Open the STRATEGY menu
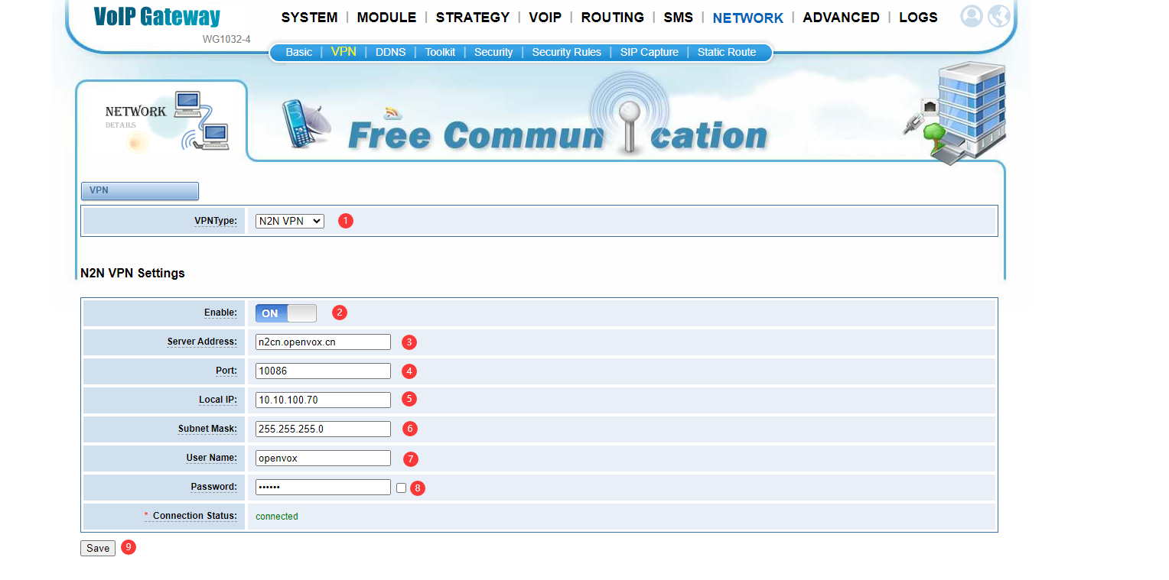 [473, 17]
